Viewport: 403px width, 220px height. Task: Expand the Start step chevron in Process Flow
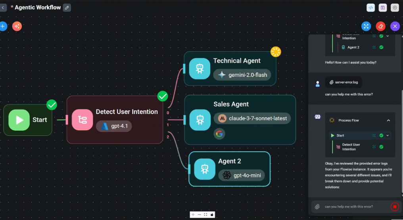[388, 135]
